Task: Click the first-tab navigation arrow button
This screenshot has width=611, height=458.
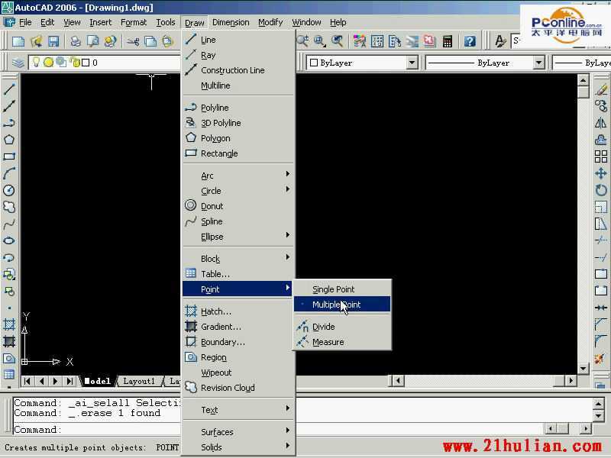Action: pos(27,381)
